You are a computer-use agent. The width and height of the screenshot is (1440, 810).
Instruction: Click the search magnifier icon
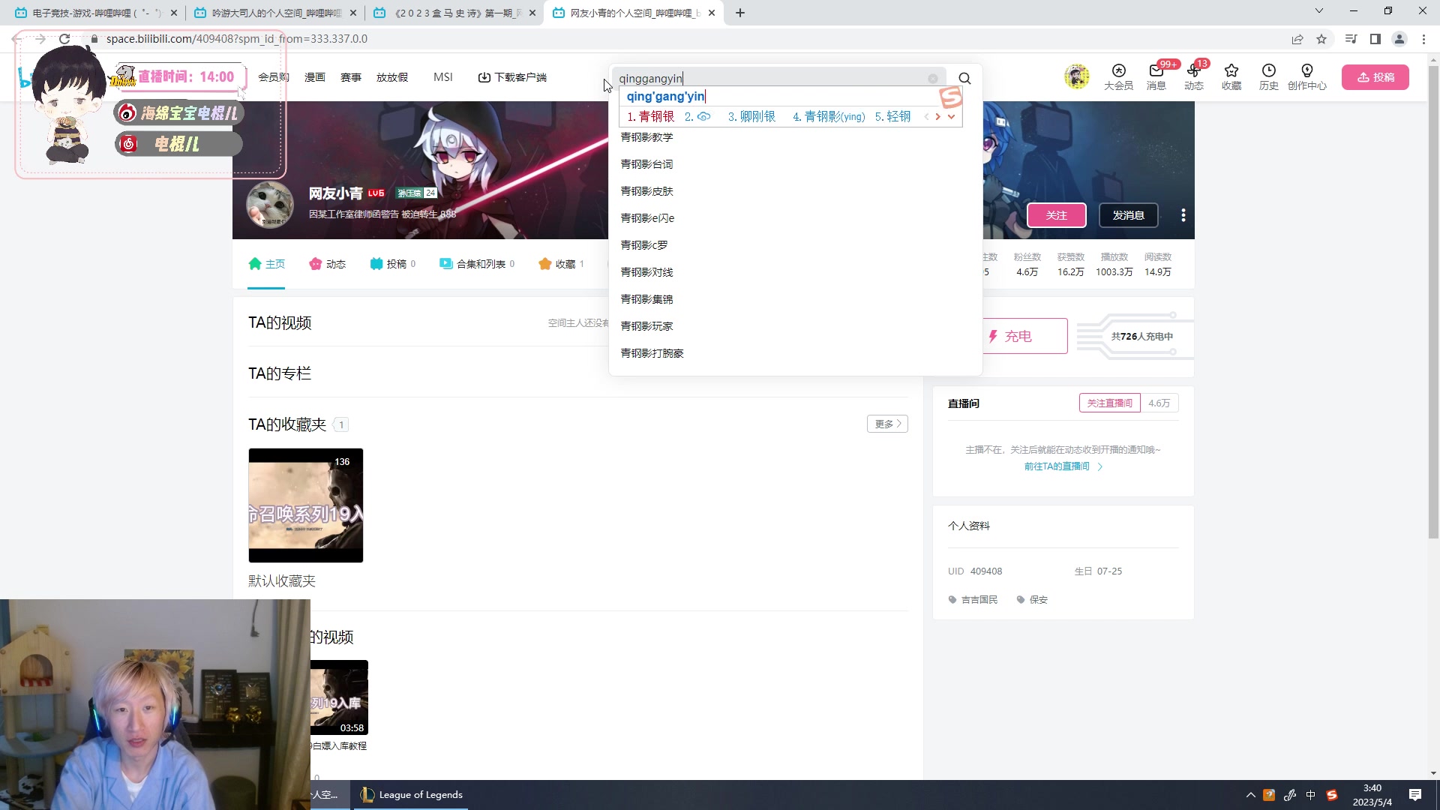[964, 78]
